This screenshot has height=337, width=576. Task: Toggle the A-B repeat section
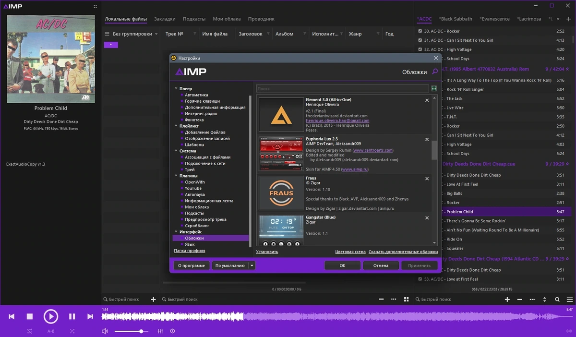point(51,331)
